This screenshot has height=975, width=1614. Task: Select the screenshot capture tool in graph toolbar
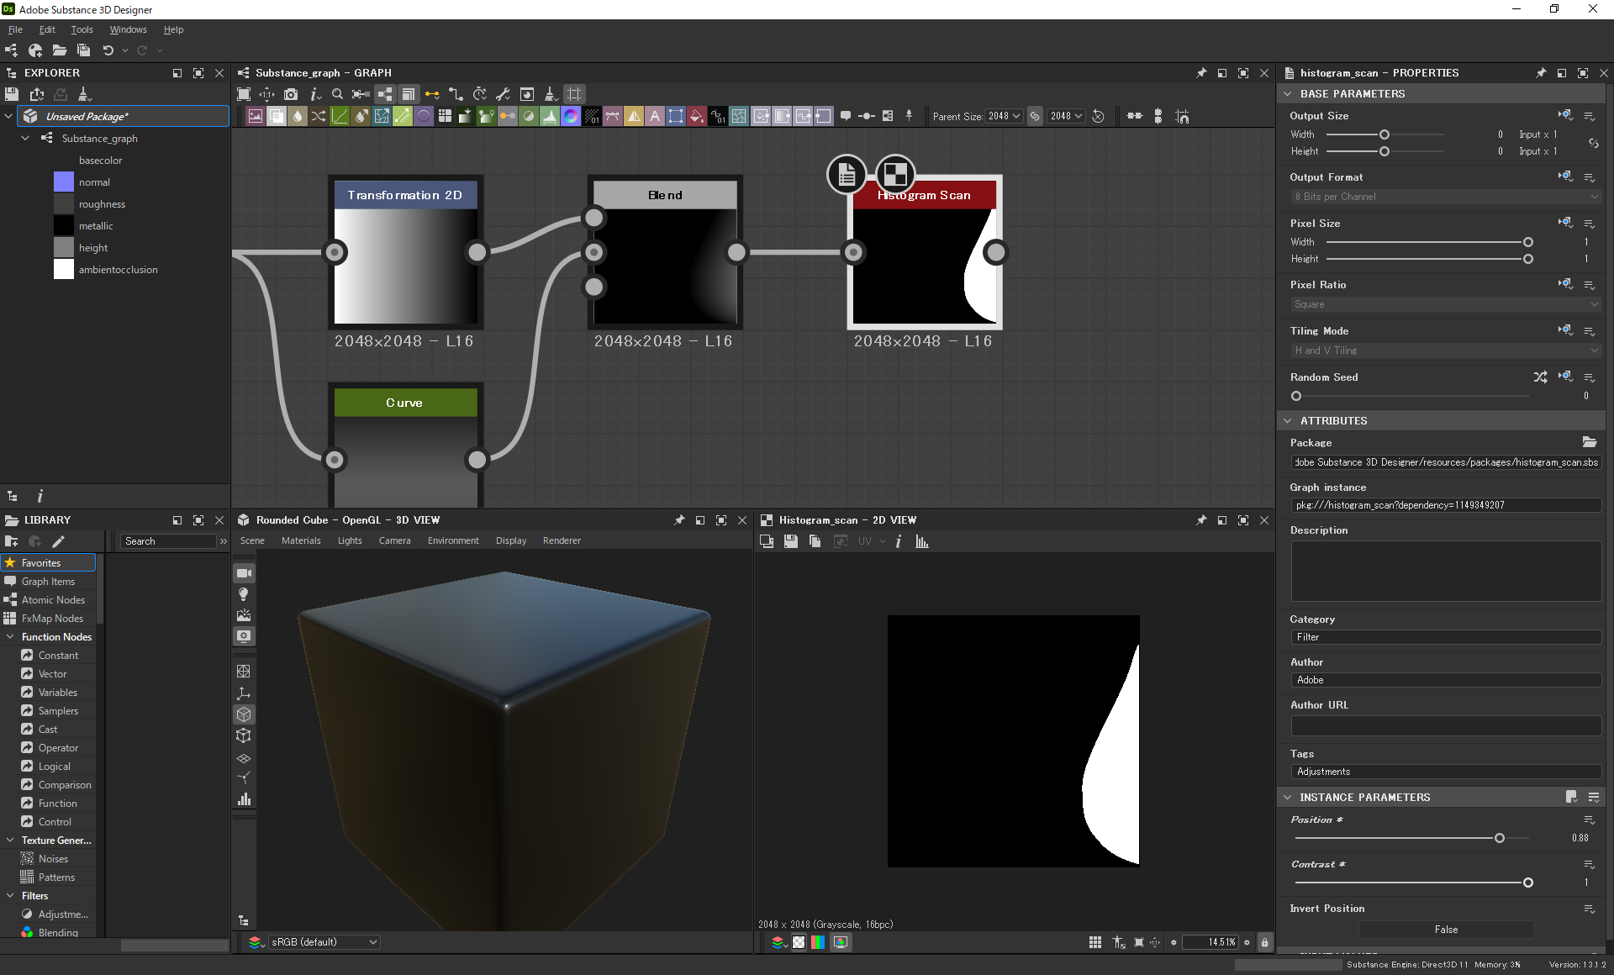(291, 94)
